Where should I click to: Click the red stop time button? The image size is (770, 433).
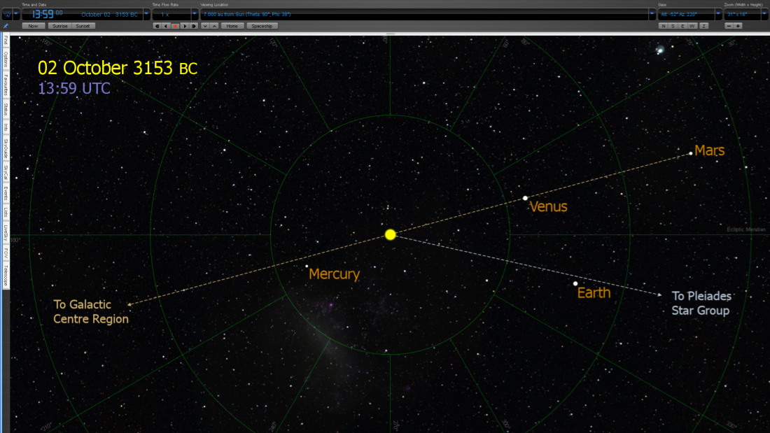pyautogui.click(x=175, y=26)
